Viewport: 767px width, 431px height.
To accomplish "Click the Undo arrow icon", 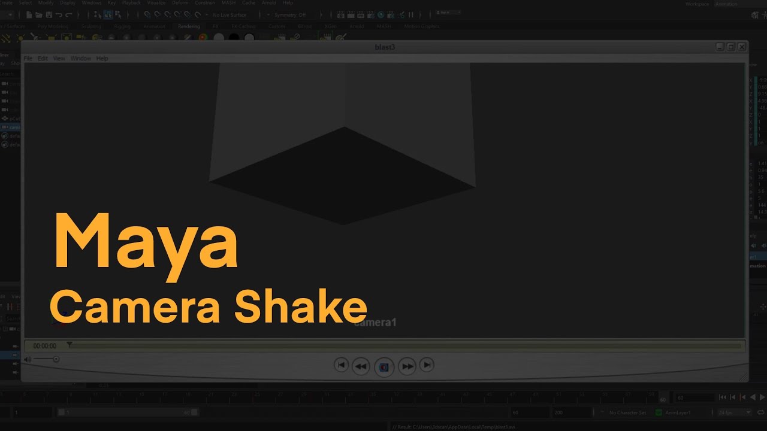I will point(59,14).
